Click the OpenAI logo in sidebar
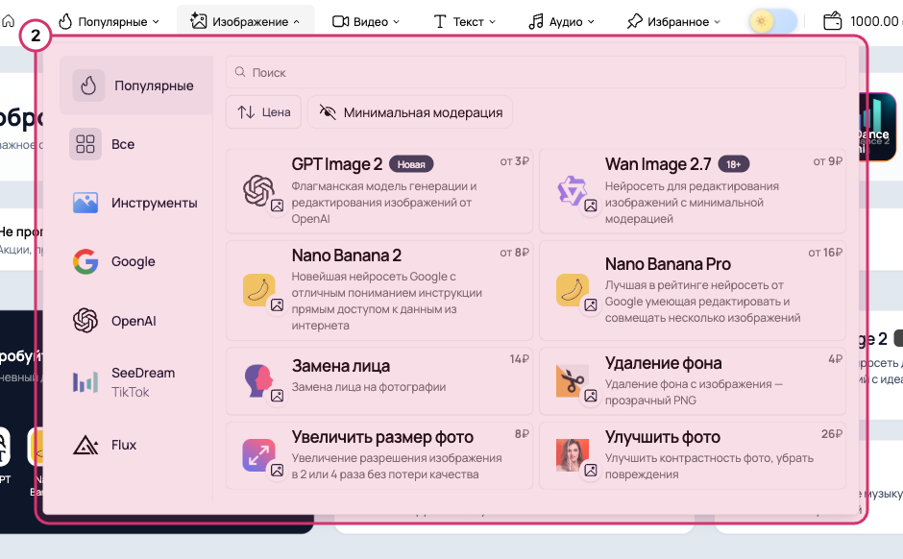 click(85, 321)
